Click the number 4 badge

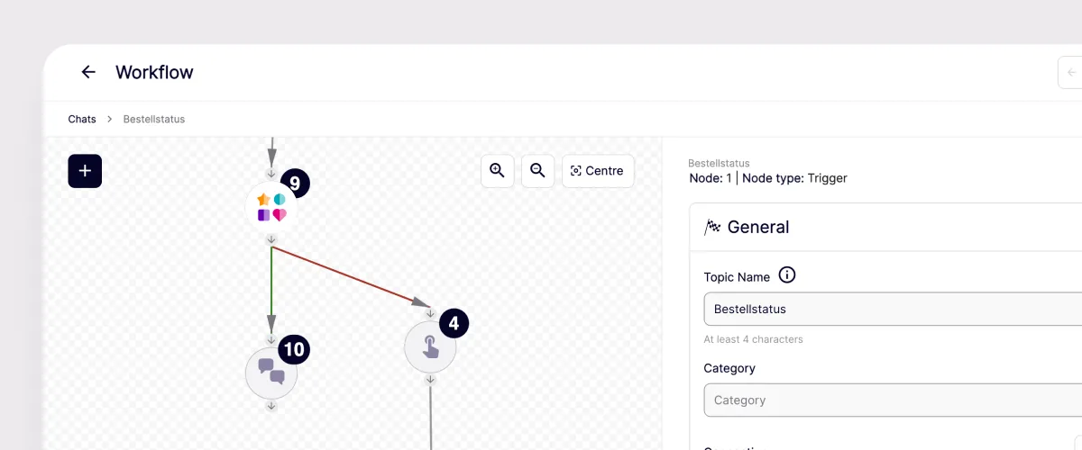(x=454, y=323)
